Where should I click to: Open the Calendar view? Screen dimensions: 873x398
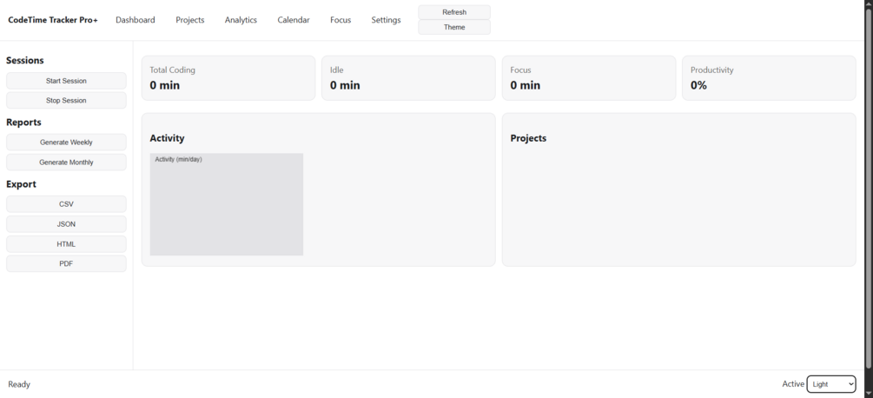[294, 20]
